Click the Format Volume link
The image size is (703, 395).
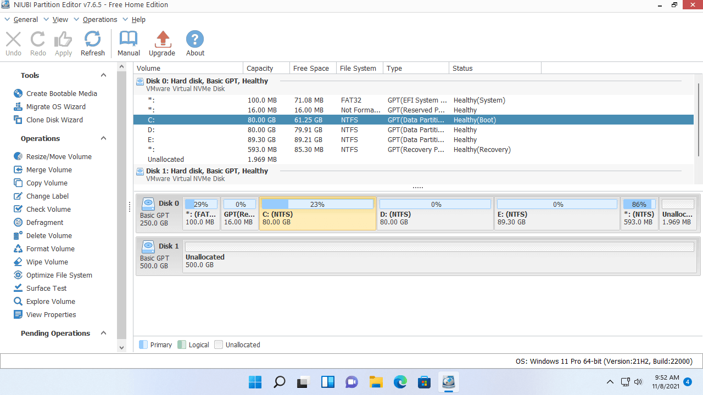pos(50,249)
